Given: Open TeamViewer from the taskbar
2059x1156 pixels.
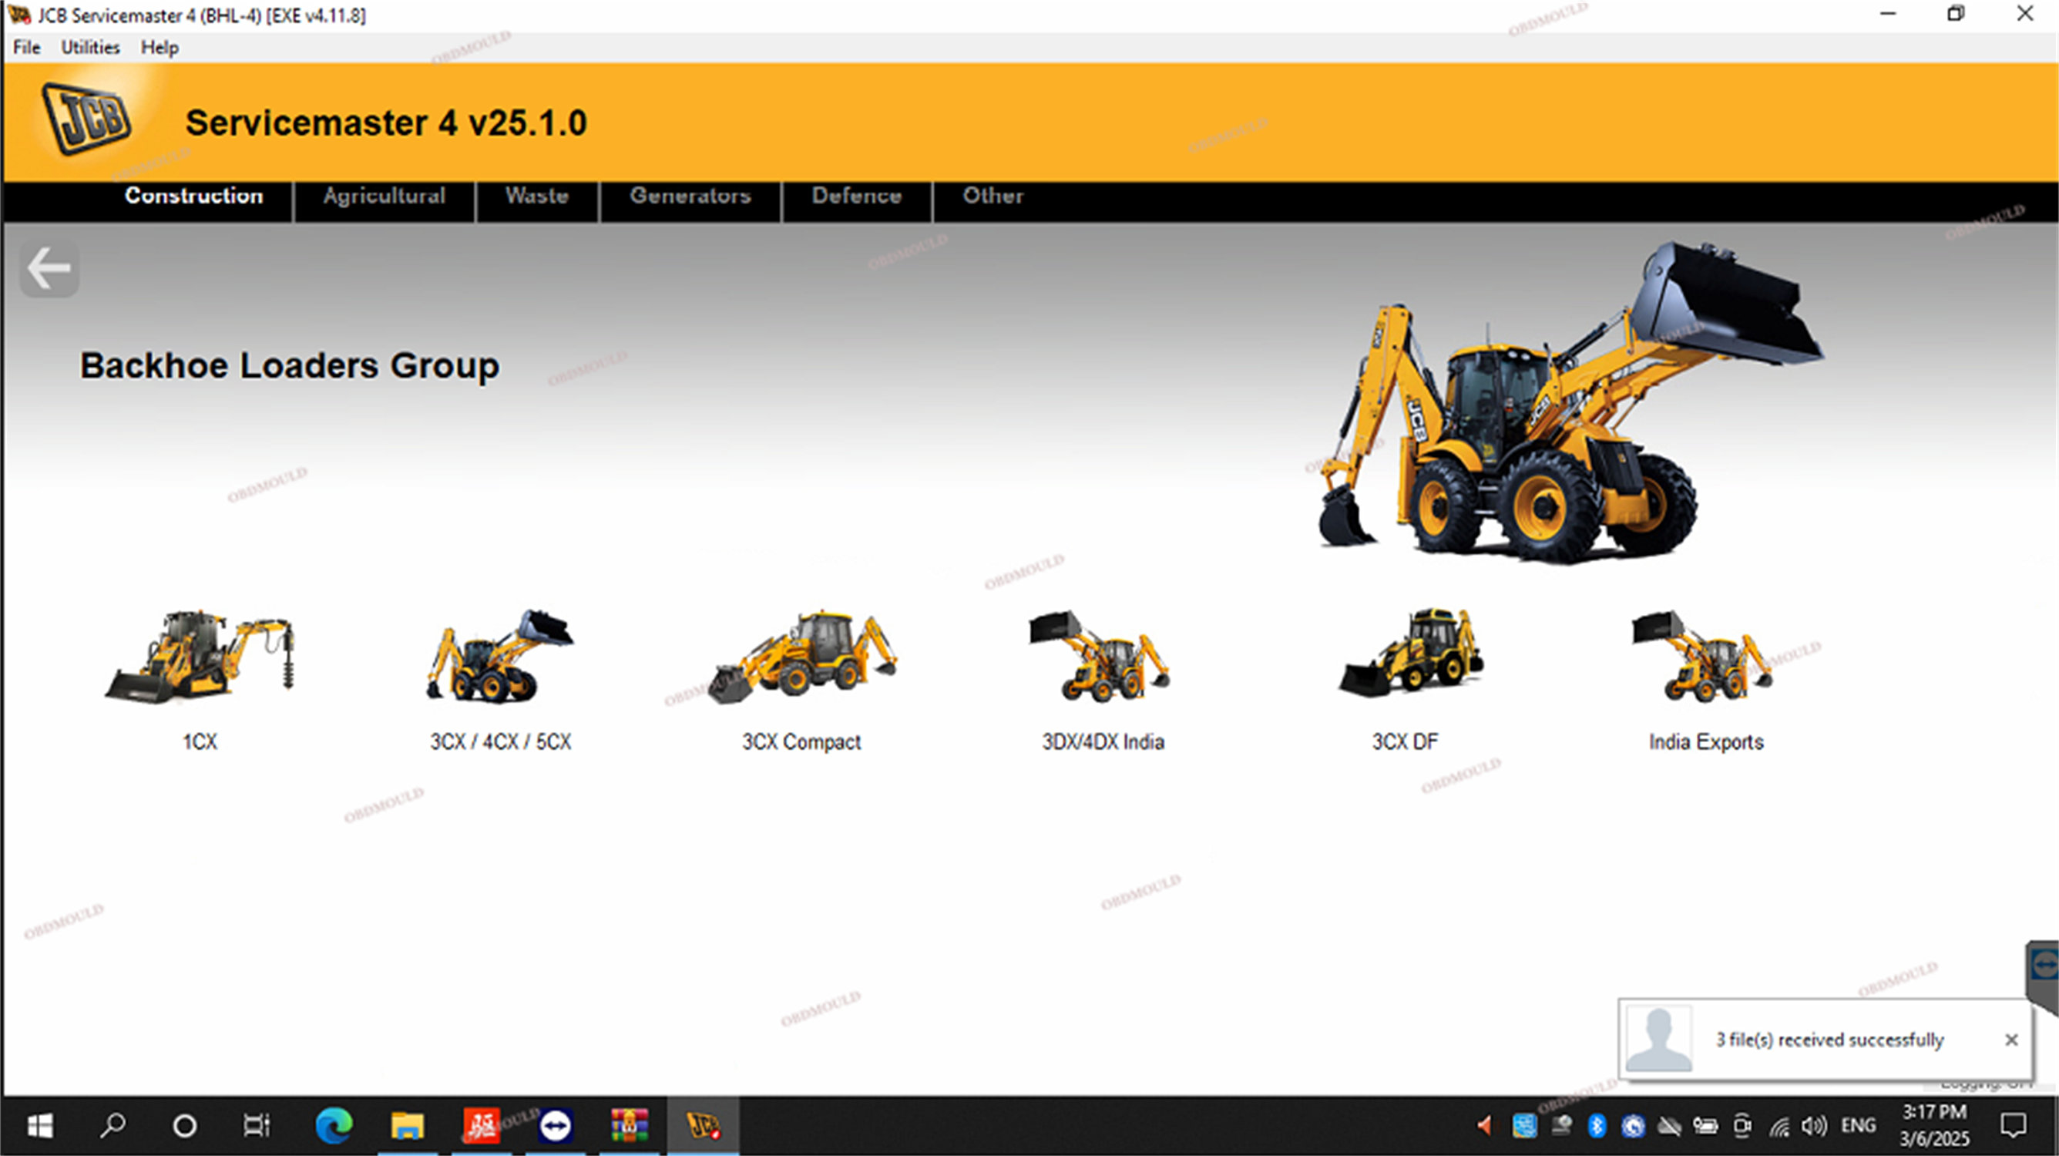Looking at the screenshot, I should (556, 1126).
